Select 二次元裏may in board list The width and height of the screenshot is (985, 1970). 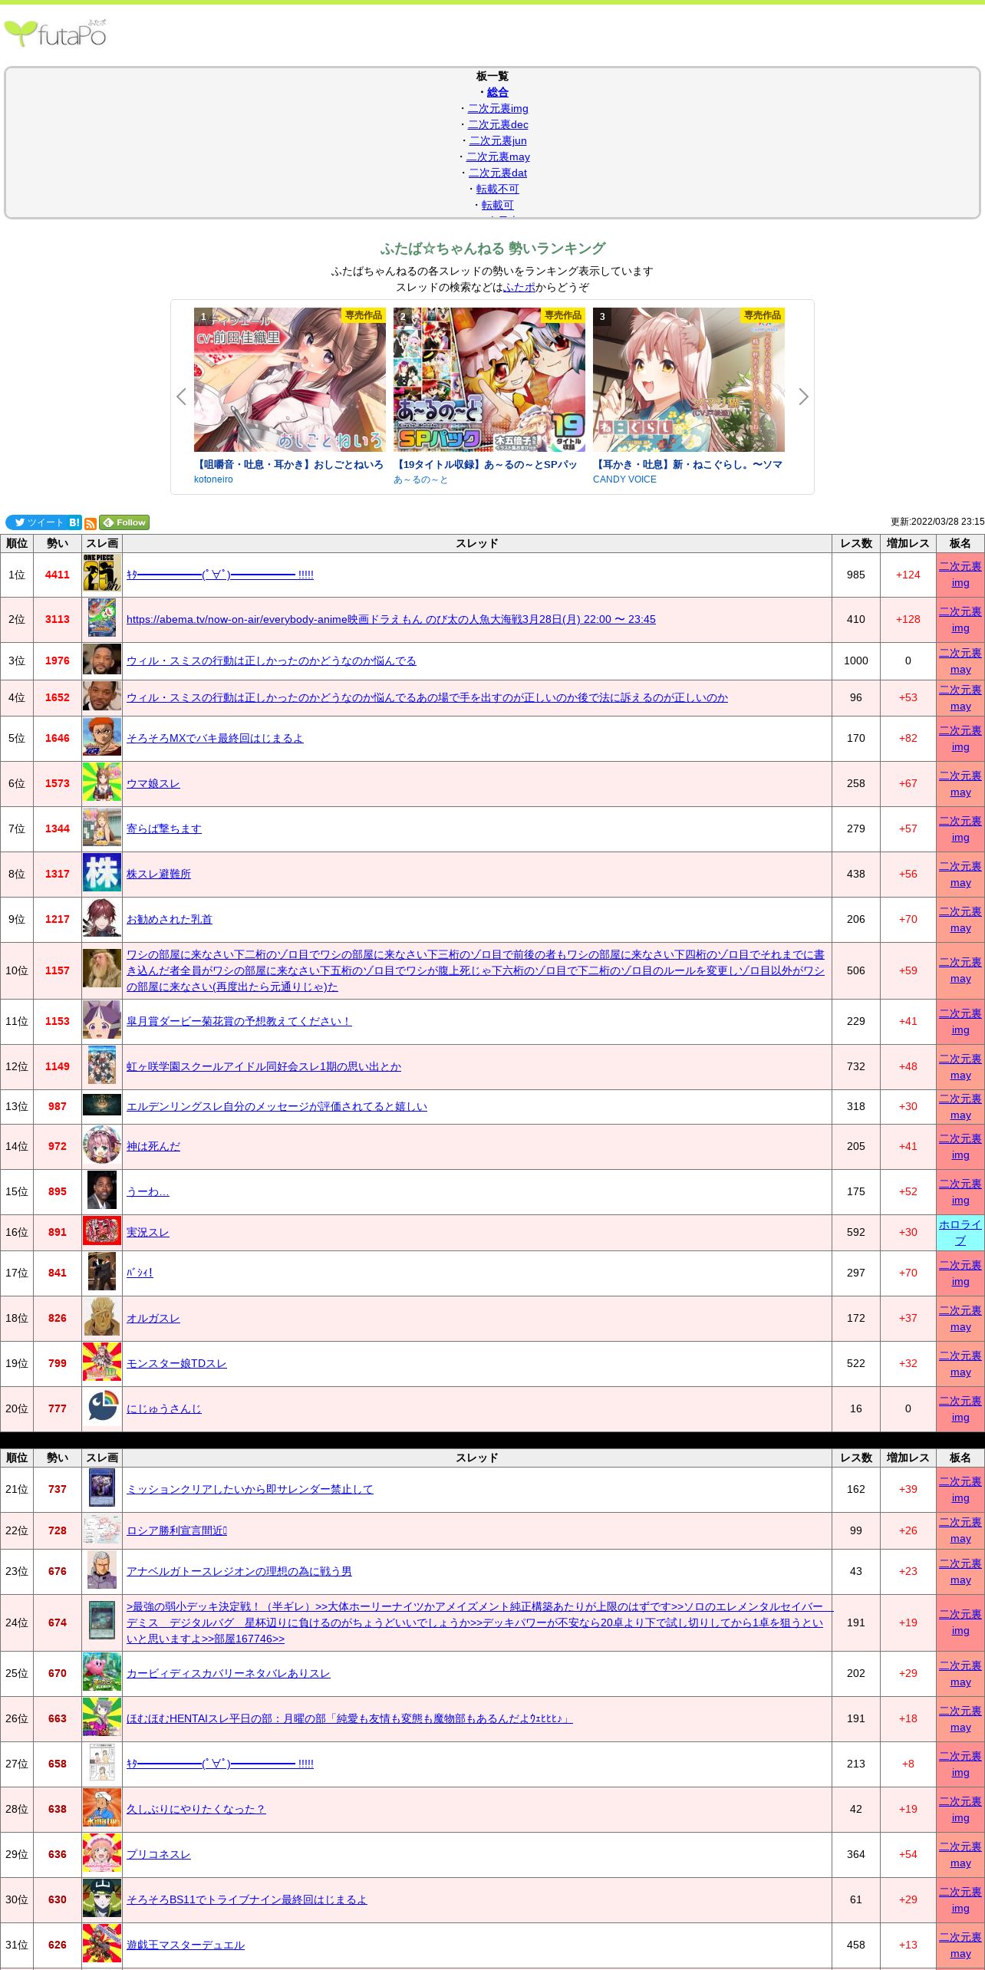pos(498,156)
